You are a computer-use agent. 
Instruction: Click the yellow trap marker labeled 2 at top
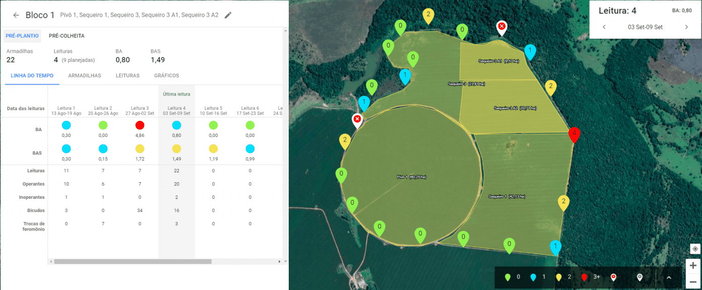tap(428, 15)
